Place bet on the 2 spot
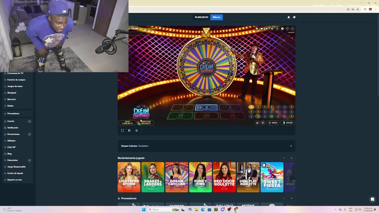 pos(206,108)
